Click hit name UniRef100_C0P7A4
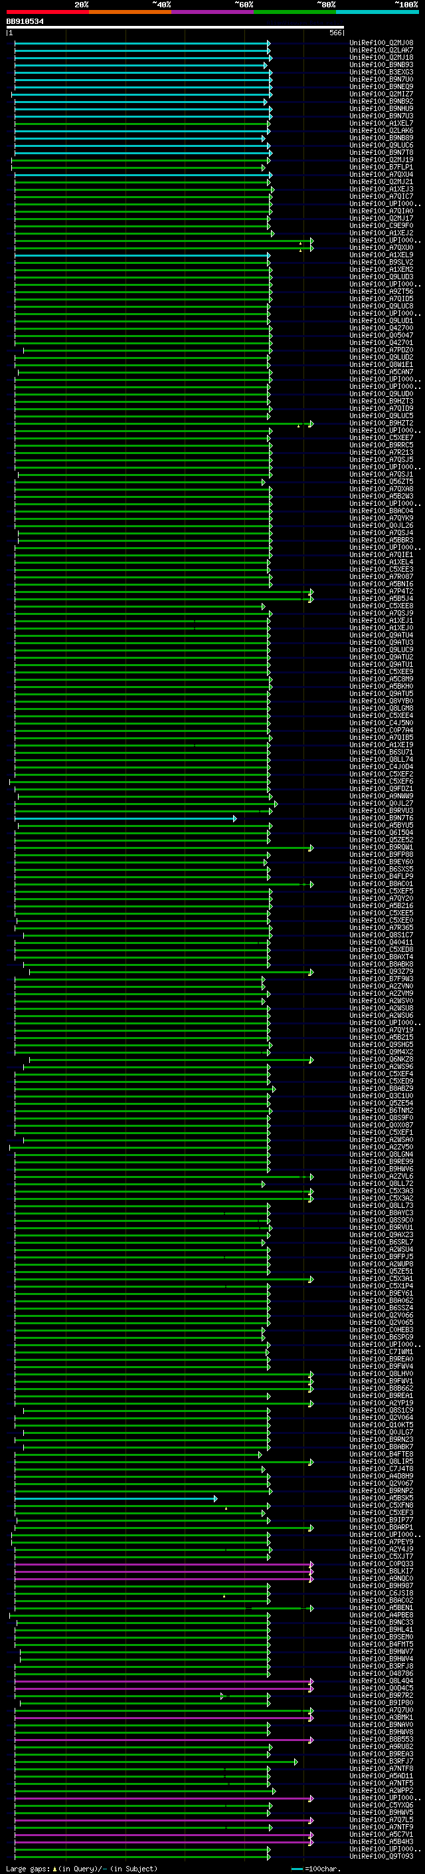The width and height of the screenshot is (425, 1874). click(x=381, y=730)
